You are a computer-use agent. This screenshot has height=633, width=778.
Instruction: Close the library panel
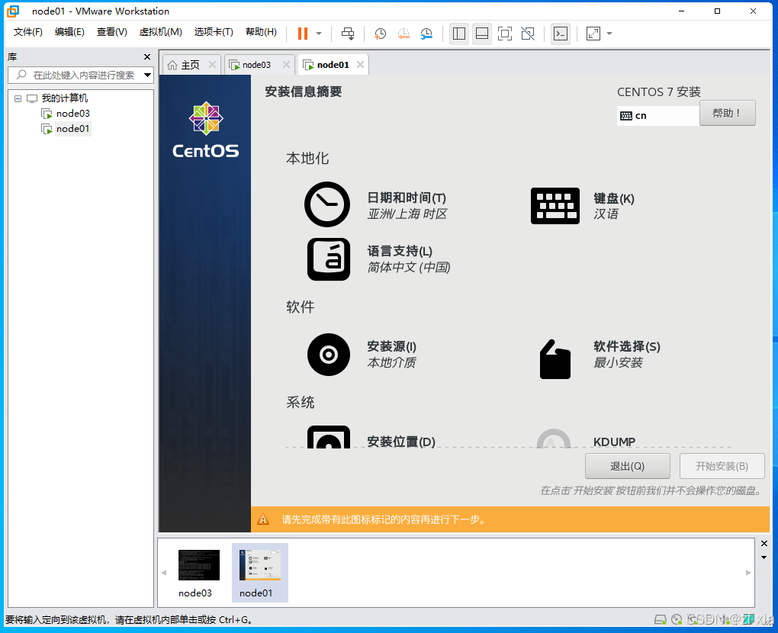[x=147, y=57]
